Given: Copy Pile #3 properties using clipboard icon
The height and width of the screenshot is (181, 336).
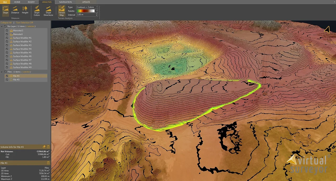Looking at the screenshot, I should pyautogui.click(x=48, y=163).
